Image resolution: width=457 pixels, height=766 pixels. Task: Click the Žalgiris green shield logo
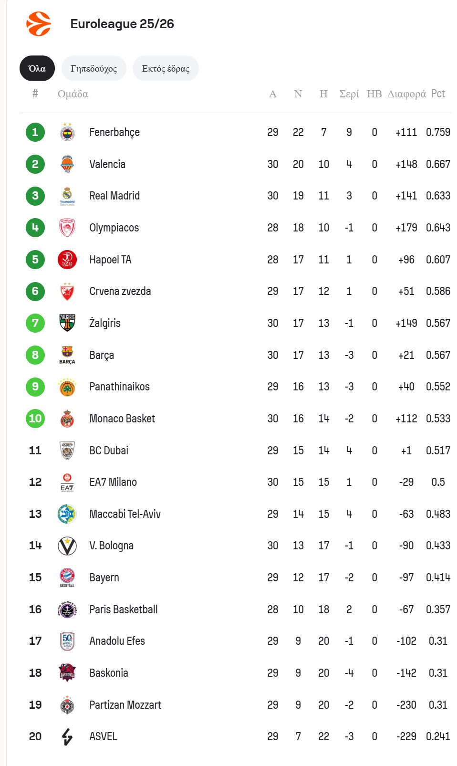tap(67, 323)
